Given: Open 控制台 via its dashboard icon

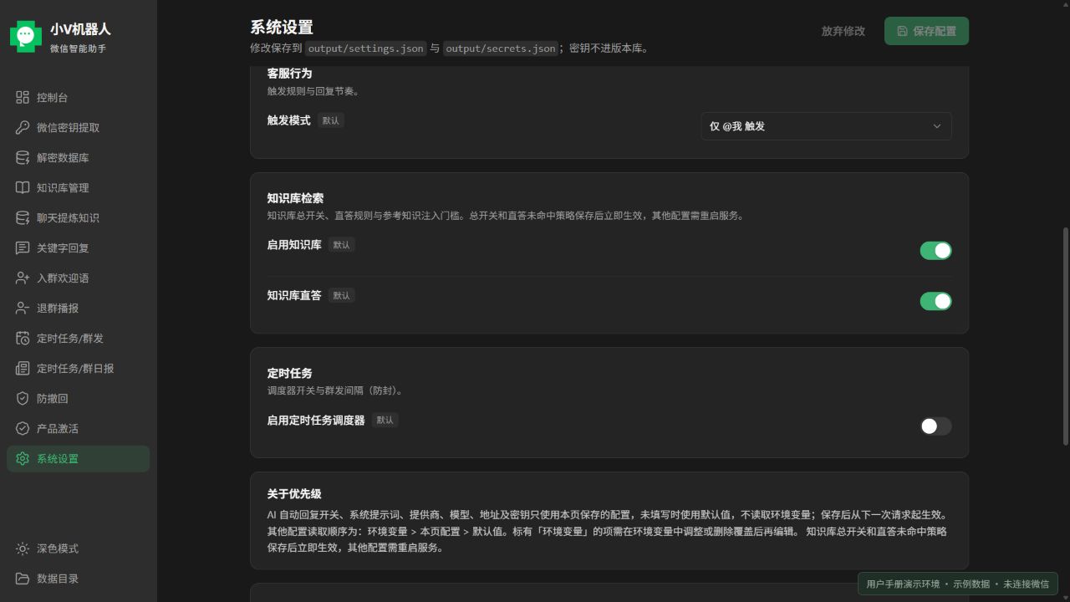Looking at the screenshot, I should pos(23,98).
